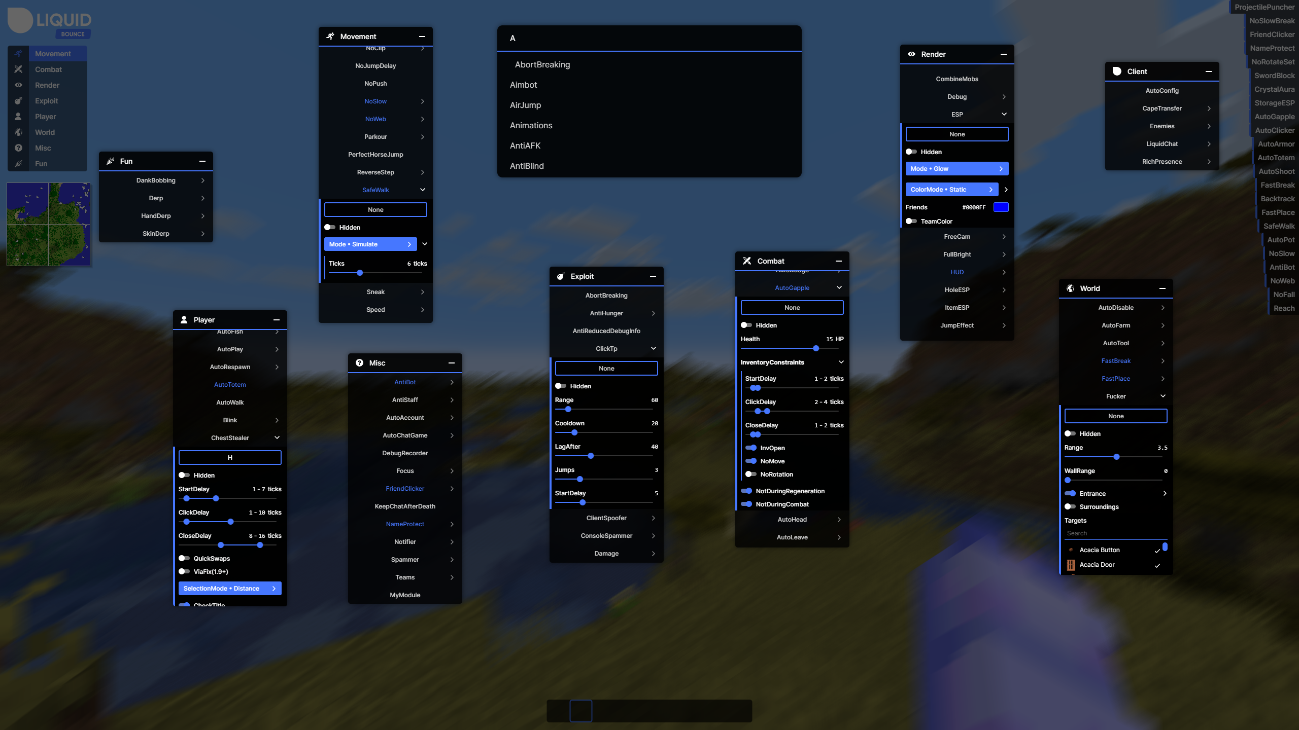Select Render tab in left sidebar

[x=47, y=85]
